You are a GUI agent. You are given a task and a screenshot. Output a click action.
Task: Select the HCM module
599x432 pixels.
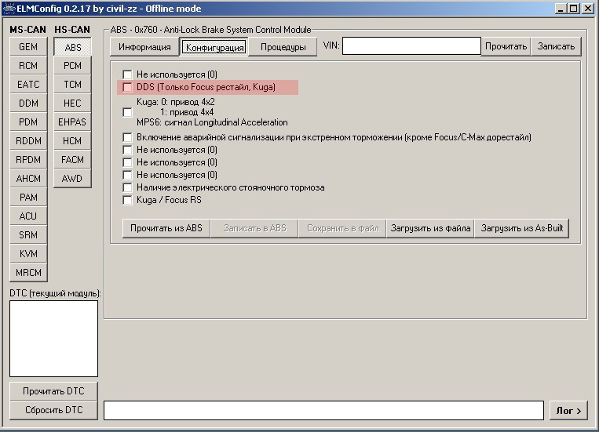(x=72, y=141)
